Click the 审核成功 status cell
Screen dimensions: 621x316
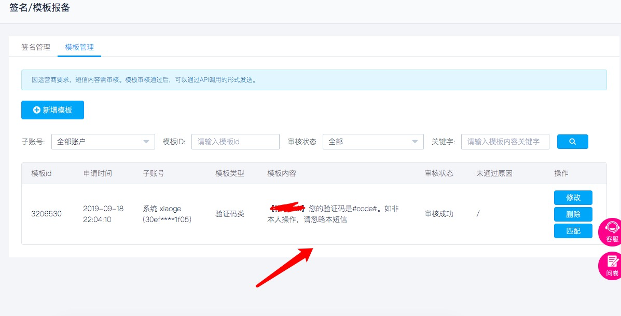point(439,214)
